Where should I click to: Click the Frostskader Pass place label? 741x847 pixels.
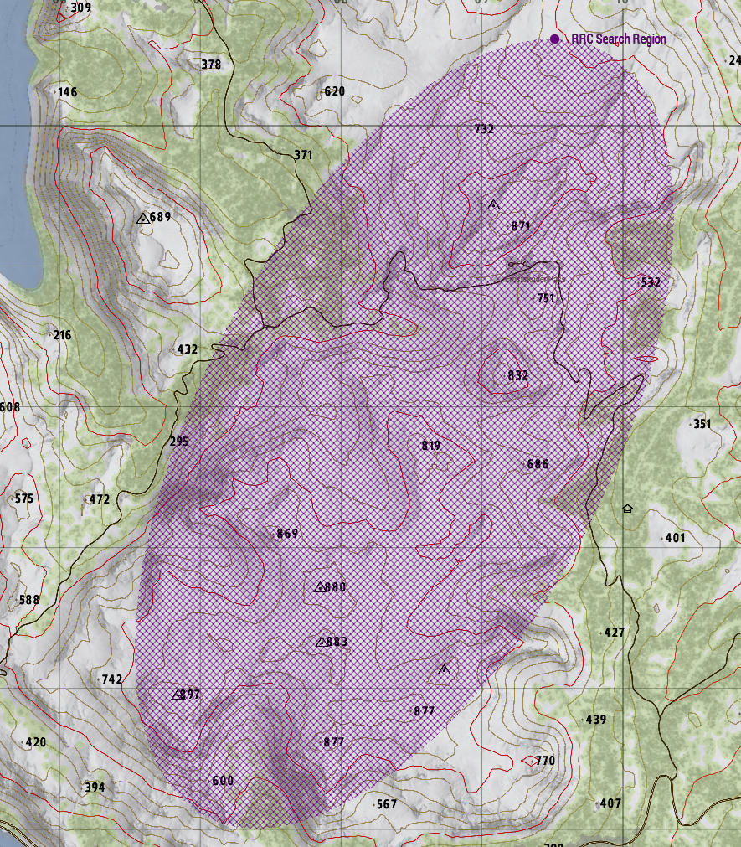pyautogui.click(x=537, y=278)
